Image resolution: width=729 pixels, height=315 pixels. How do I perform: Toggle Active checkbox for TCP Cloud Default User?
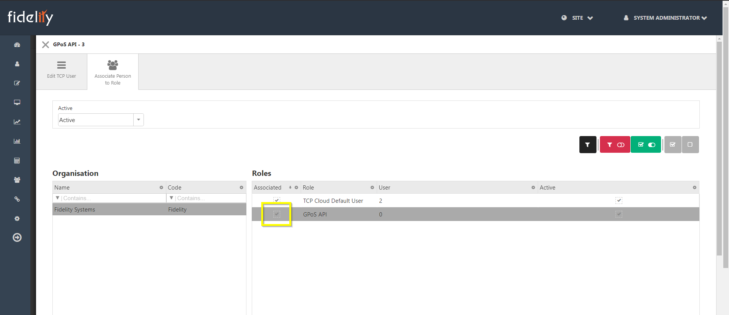(619, 200)
